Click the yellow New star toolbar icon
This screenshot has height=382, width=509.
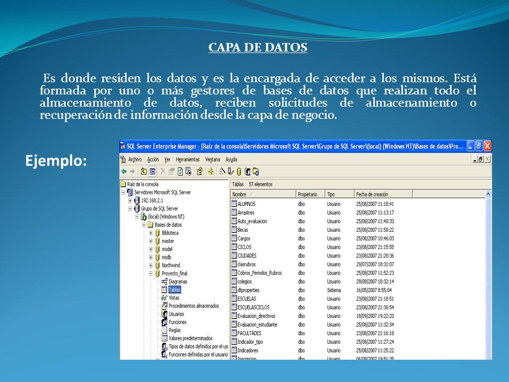(211, 171)
